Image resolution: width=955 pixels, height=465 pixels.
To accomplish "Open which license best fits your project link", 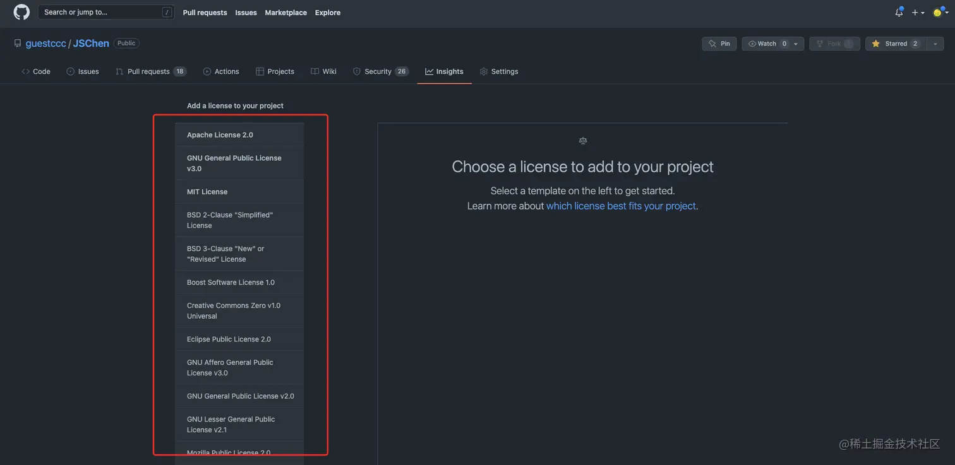I will (621, 206).
